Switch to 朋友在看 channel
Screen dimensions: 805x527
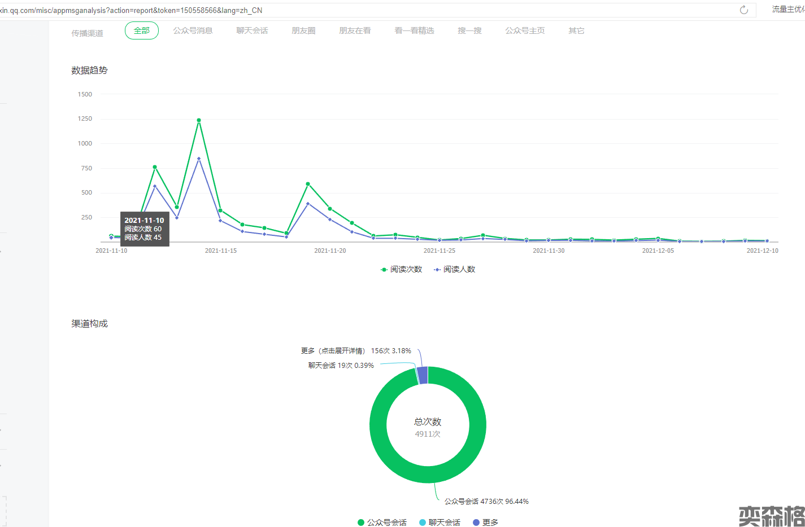[355, 30]
